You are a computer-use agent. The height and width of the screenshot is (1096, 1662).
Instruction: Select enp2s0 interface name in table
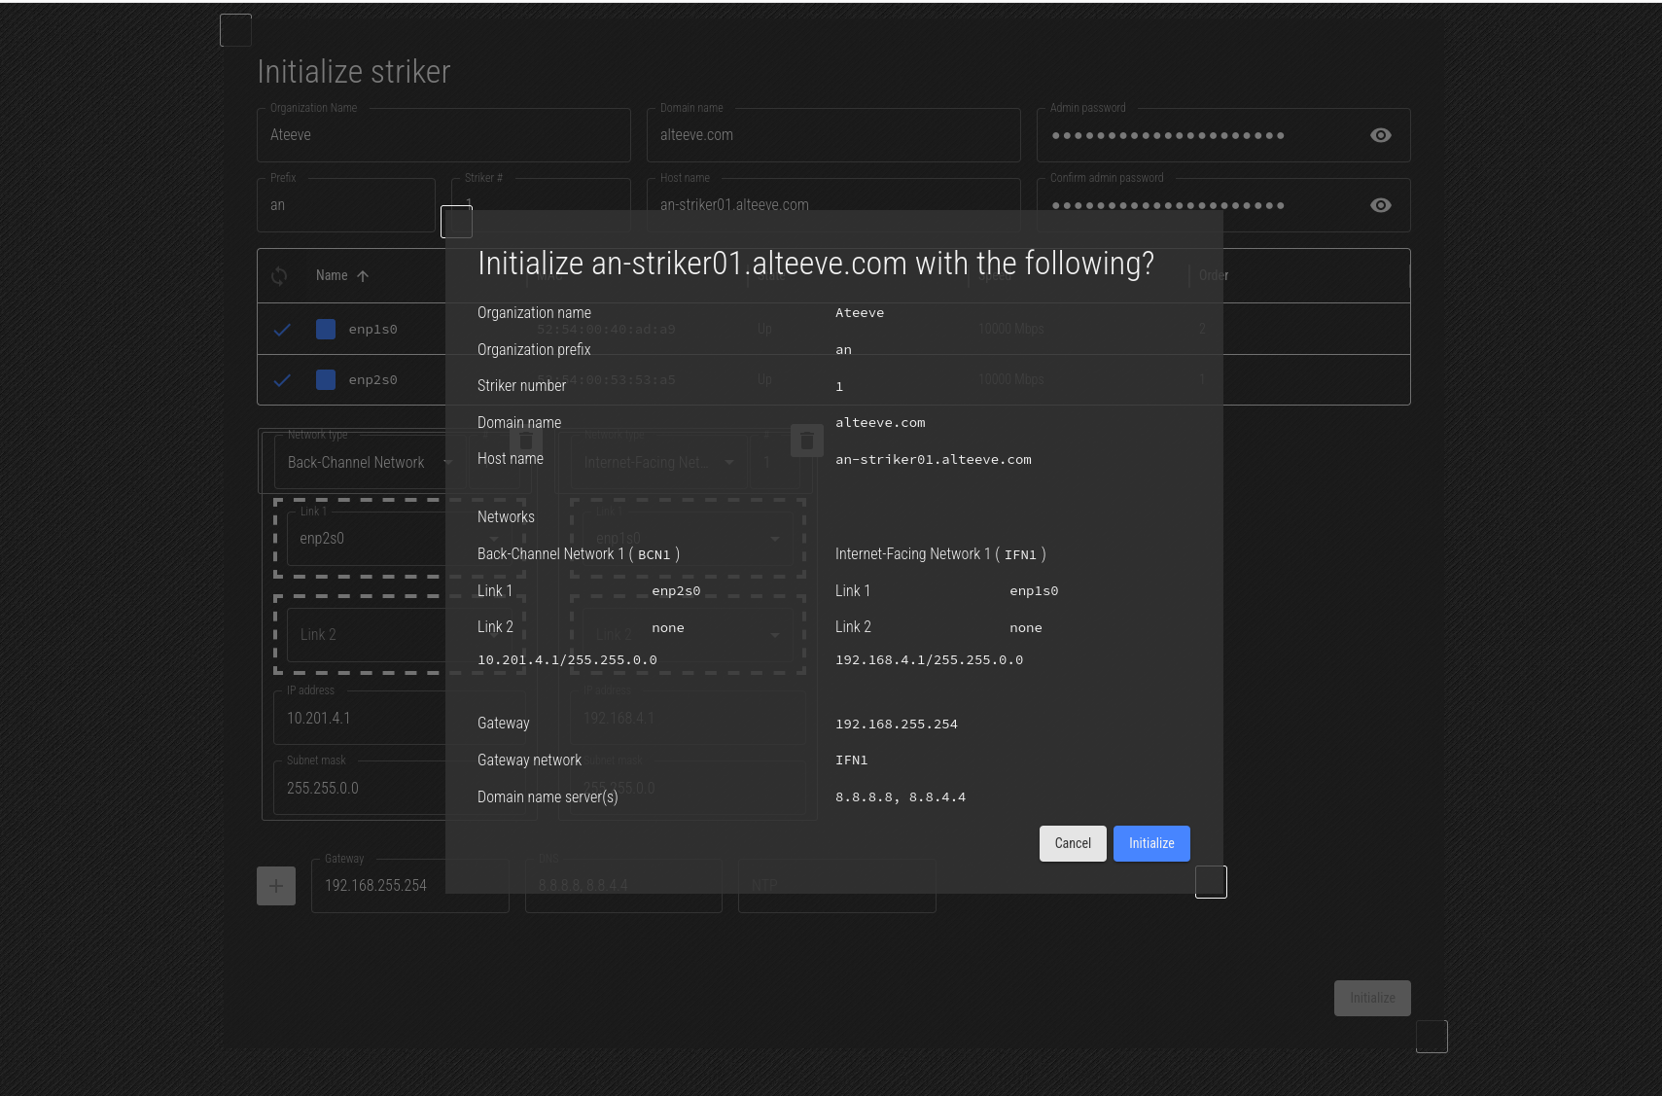tap(372, 380)
